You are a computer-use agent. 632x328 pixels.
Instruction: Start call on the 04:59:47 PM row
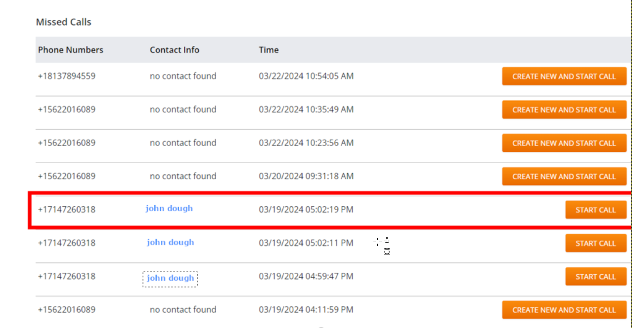595,277
